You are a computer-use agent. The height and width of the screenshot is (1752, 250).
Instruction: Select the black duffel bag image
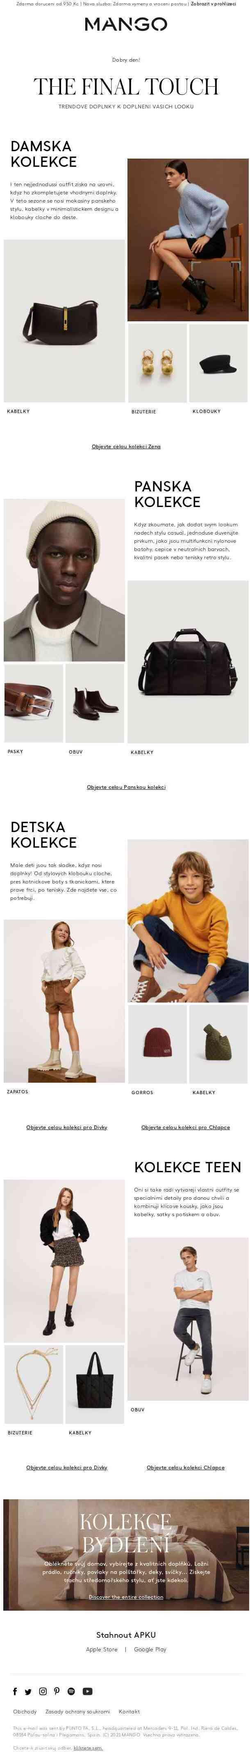[188, 661]
